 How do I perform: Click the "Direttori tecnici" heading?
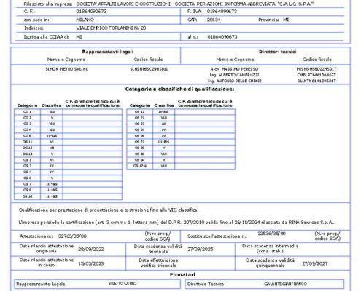278,52
